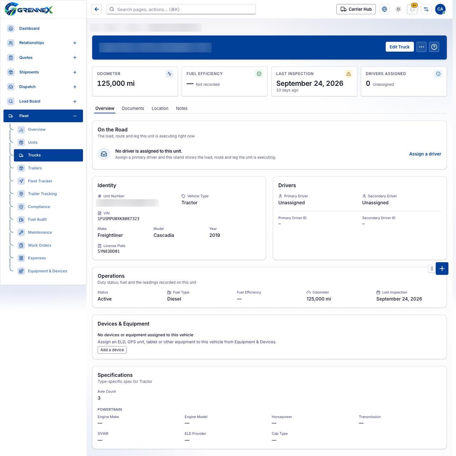Open the notifications bell

pos(412,9)
